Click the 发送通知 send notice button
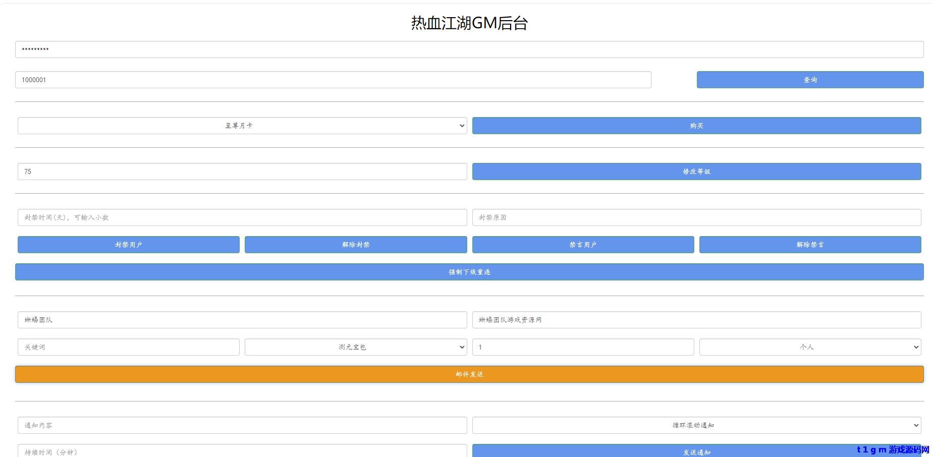 click(696, 451)
